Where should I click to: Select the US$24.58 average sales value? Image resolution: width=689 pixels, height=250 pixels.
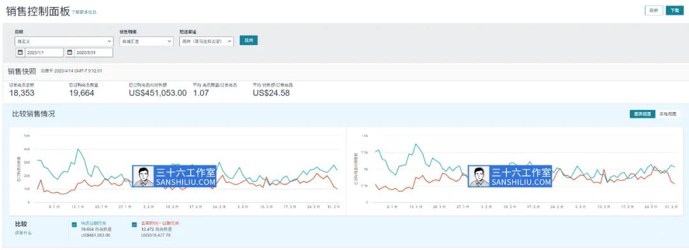(x=271, y=93)
